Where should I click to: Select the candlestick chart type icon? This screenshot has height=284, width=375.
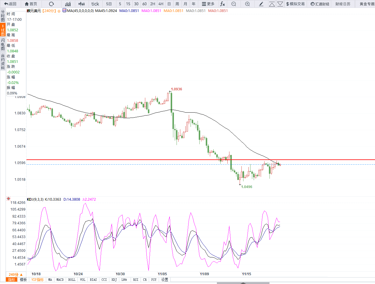coord(82,4)
